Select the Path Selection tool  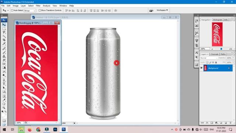[x=4, y=88]
